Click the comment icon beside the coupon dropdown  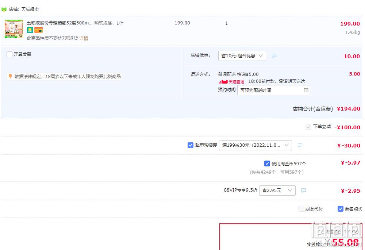tap(300, 145)
